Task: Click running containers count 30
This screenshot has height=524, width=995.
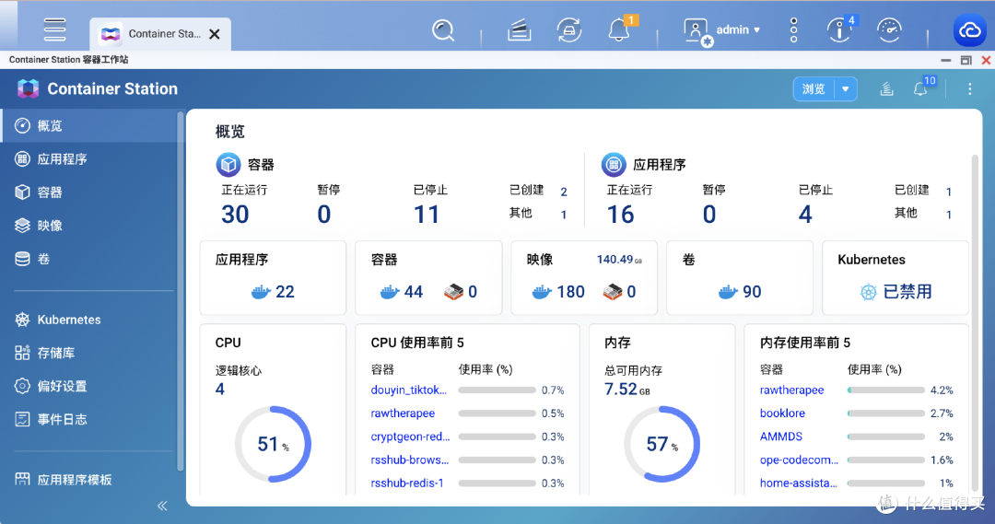Action: 235,215
